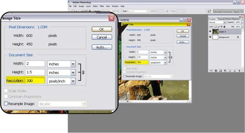Open the layer Opacity slider arrow

click(242, 22)
